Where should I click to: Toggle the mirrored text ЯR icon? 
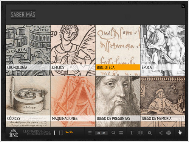141,133
